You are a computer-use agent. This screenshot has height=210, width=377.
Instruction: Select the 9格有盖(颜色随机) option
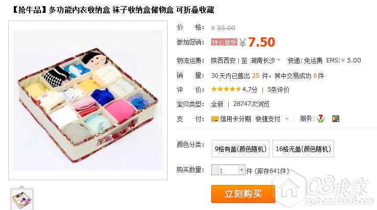[240, 149]
